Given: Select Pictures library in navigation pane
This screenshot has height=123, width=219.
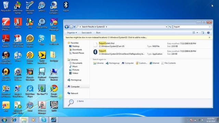Looking at the screenshot, I should tap(74, 70).
